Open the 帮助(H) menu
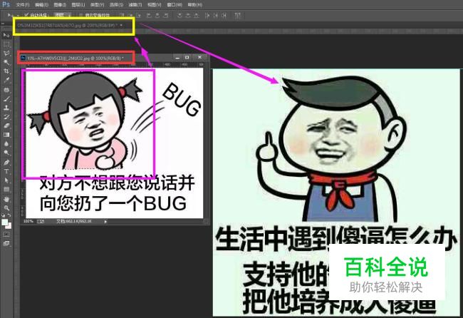The width and height of the screenshot is (463, 318). (x=195, y=5)
